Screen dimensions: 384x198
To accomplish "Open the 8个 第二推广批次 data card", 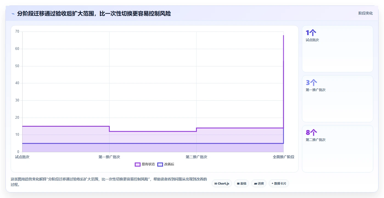I will 338,149.
